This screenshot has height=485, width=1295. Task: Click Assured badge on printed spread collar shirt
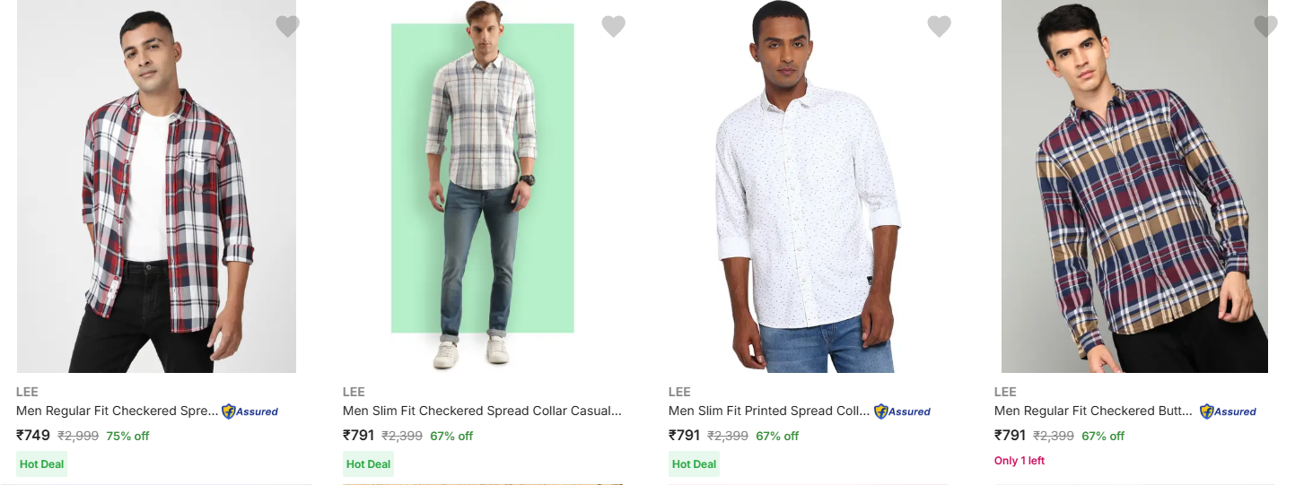tap(903, 411)
